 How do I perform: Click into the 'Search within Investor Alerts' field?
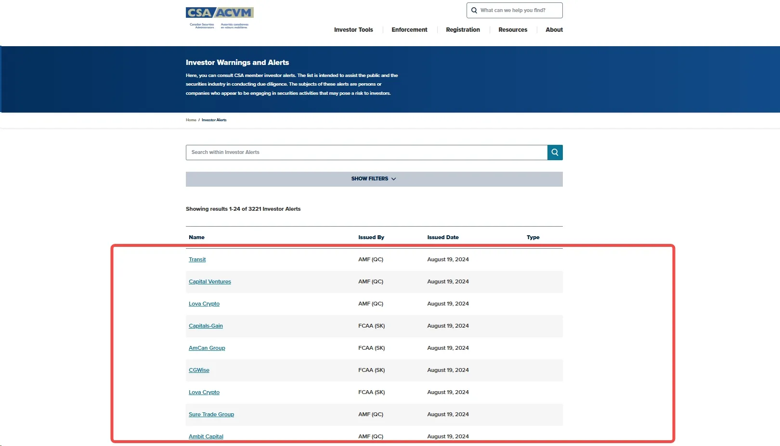click(366, 153)
